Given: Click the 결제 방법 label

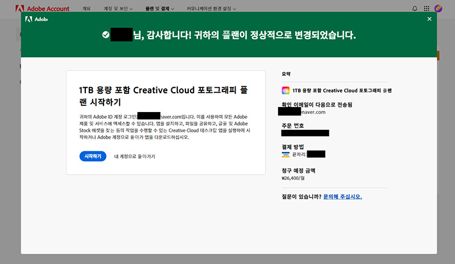Looking at the screenshot, I should coord(292,147).
